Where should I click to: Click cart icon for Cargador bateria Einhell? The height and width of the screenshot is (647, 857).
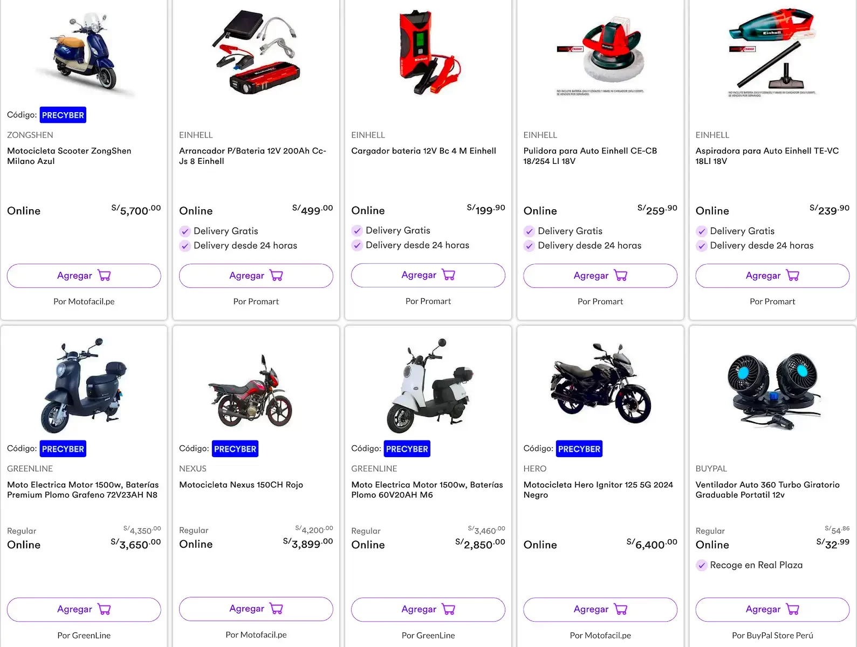[448, 275]
